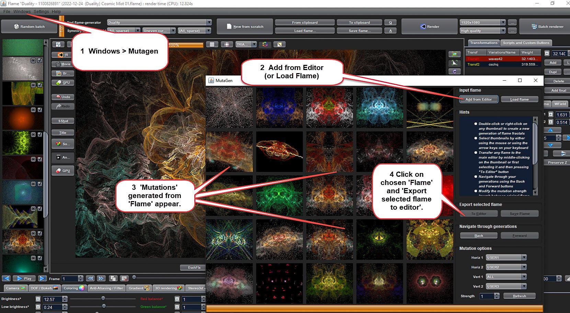Viewport: 570px width, 313px height.
Task: Open the Windows menu
Action: pos(22,12)
